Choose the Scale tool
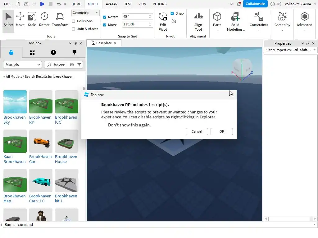Image resolution: width=318 pixels, height=238 pixels. (x=32, y=19)
